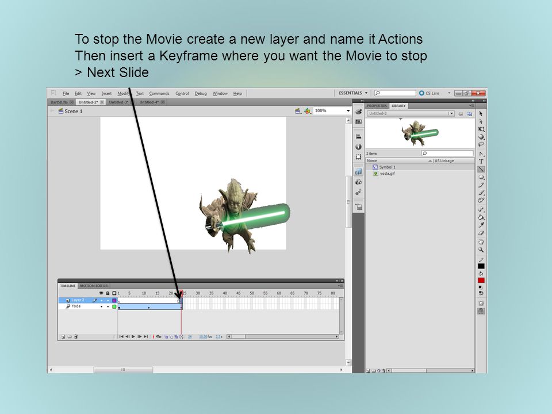
Task: Delete layer with the trash icon
Action: click(76, 337)
